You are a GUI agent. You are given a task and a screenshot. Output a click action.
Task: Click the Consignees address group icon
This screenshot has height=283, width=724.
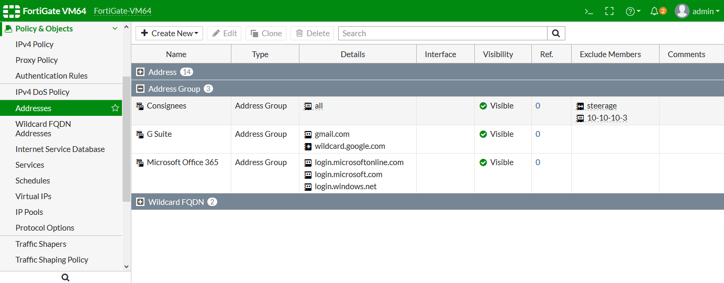pos(140,106)
